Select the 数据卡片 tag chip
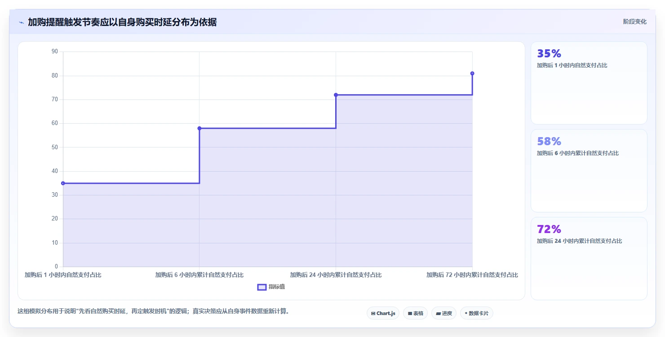 476,313
